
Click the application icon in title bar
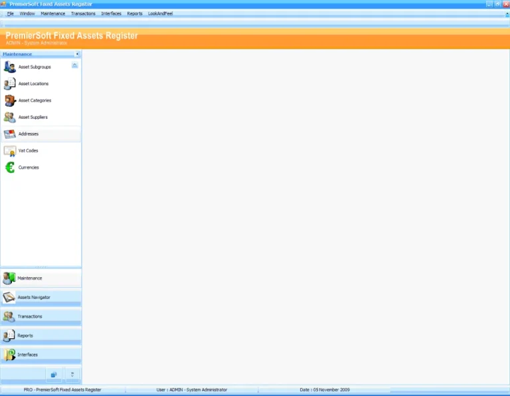click(3, 4)
